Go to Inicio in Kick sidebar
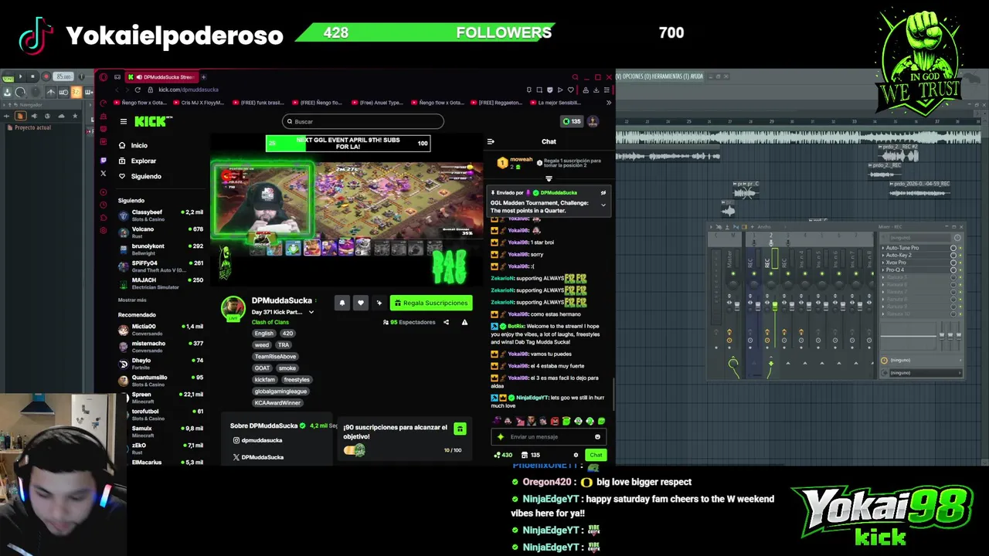Screen dimensions: 989x556 [133, 145]
